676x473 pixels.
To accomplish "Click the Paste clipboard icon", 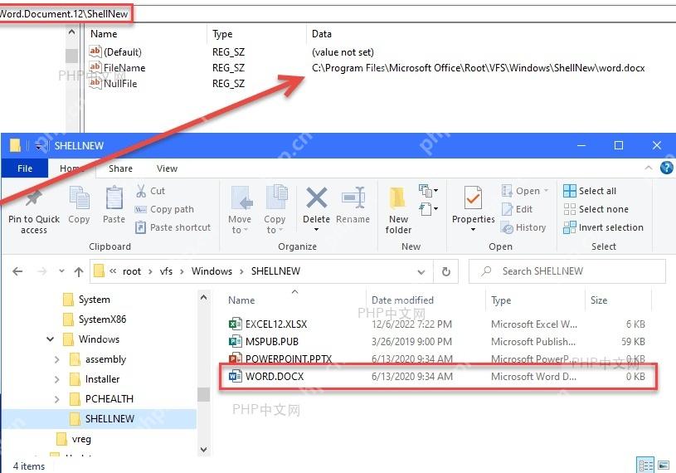I will click(x=114, y=199).
